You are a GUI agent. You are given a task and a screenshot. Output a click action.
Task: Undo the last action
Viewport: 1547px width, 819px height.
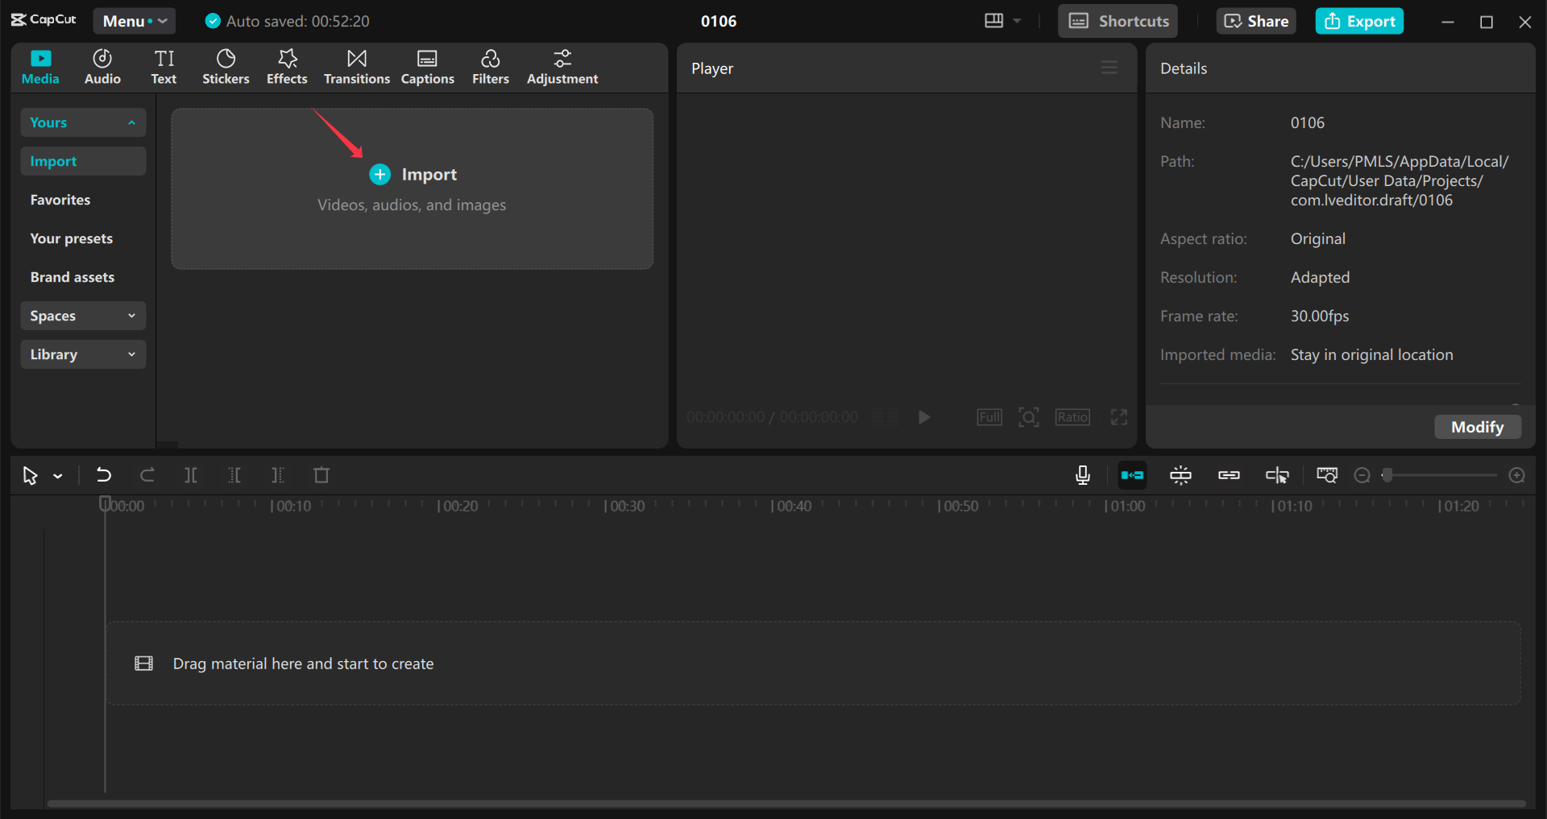pos(103,475)
